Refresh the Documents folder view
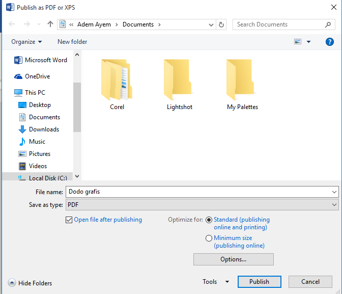This screenshot has width=342, height=294. pyautogui.click(x=221, y=24)
